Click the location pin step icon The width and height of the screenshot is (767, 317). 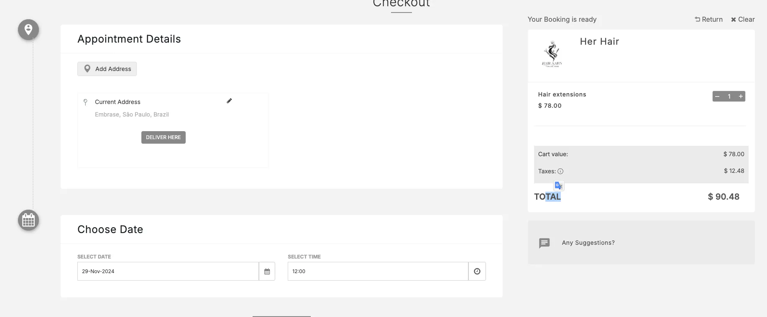[28, 30]
